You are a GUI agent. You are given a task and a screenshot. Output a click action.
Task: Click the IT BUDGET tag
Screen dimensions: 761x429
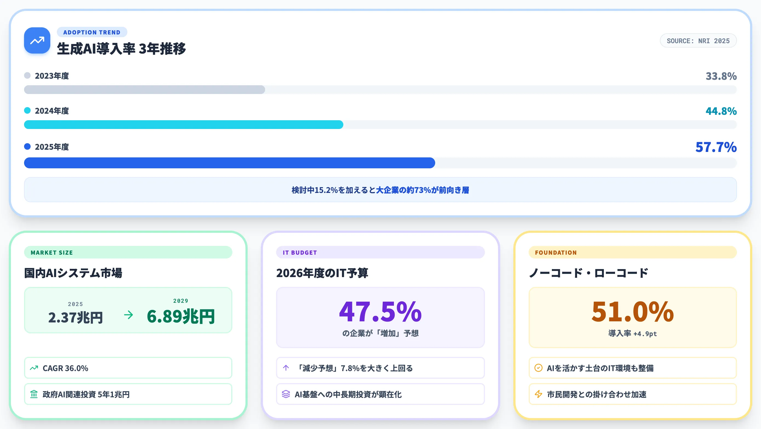point(380,252)
